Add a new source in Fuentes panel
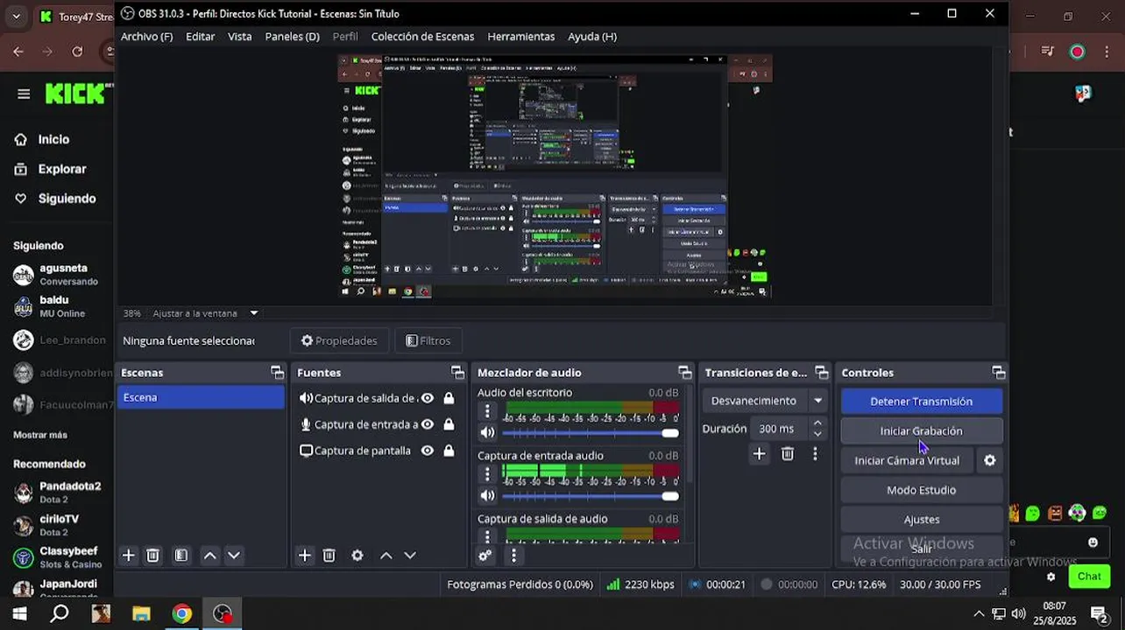The height and width of the screenshot is (630, 1125). pos(305,556)
